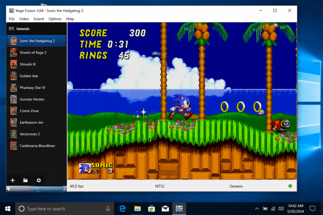Open the Sound menu
Screen dimensions: 323x215
(x=38, y=19)
